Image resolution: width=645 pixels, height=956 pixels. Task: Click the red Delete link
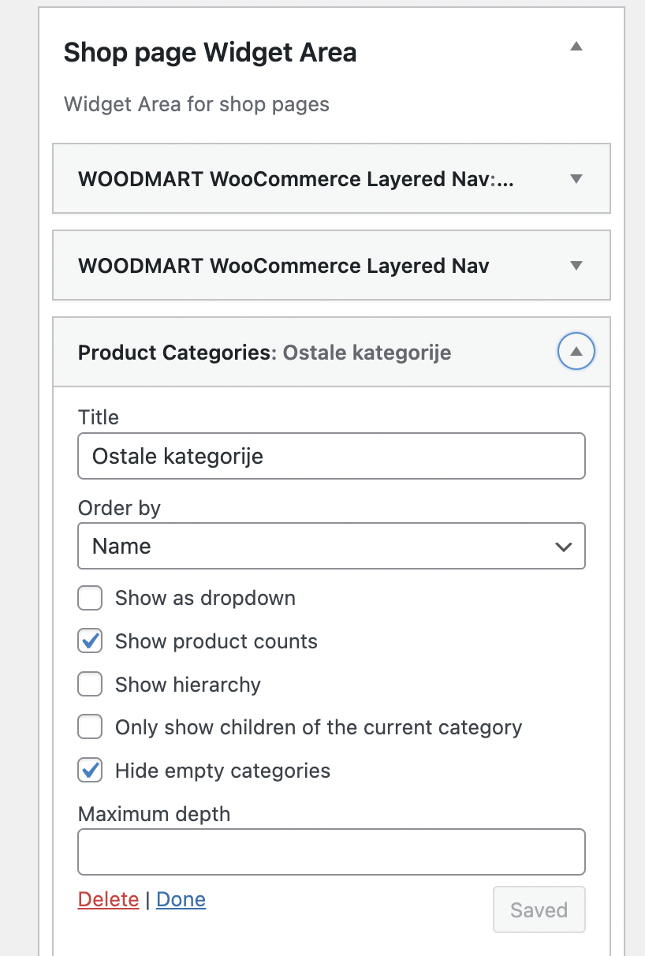(x=108, y=899)
